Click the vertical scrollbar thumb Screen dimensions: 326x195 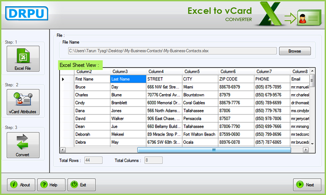(312, 81)
